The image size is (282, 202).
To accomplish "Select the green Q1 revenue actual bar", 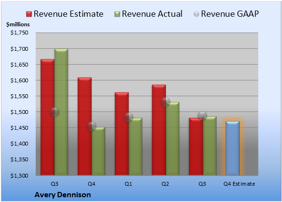I will click(x=135, y=146).
